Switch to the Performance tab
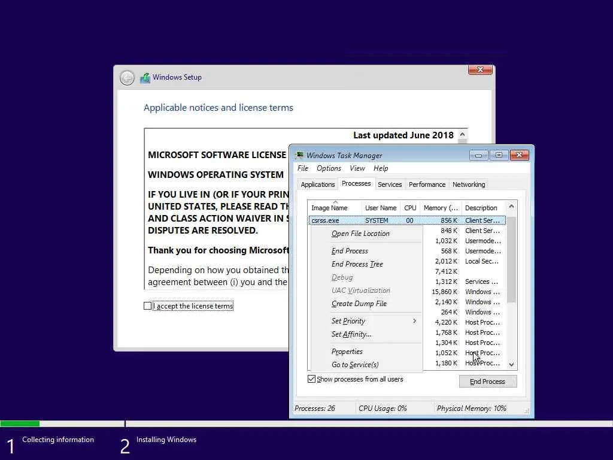613x460 pixels. 427,184
